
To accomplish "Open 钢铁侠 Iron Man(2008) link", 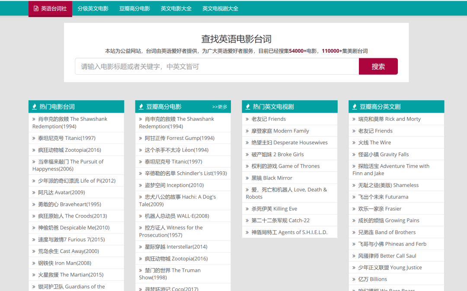I will tap(64, 263).
